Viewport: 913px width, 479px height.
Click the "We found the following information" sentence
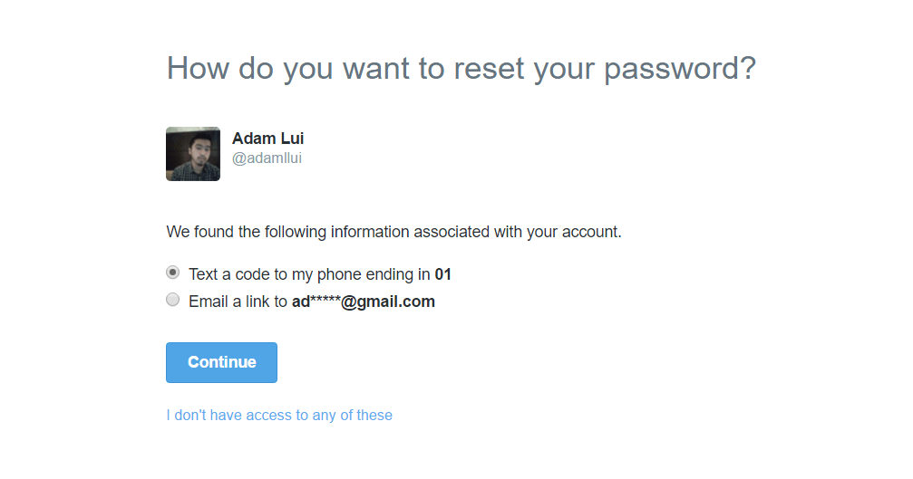(393, 232)
